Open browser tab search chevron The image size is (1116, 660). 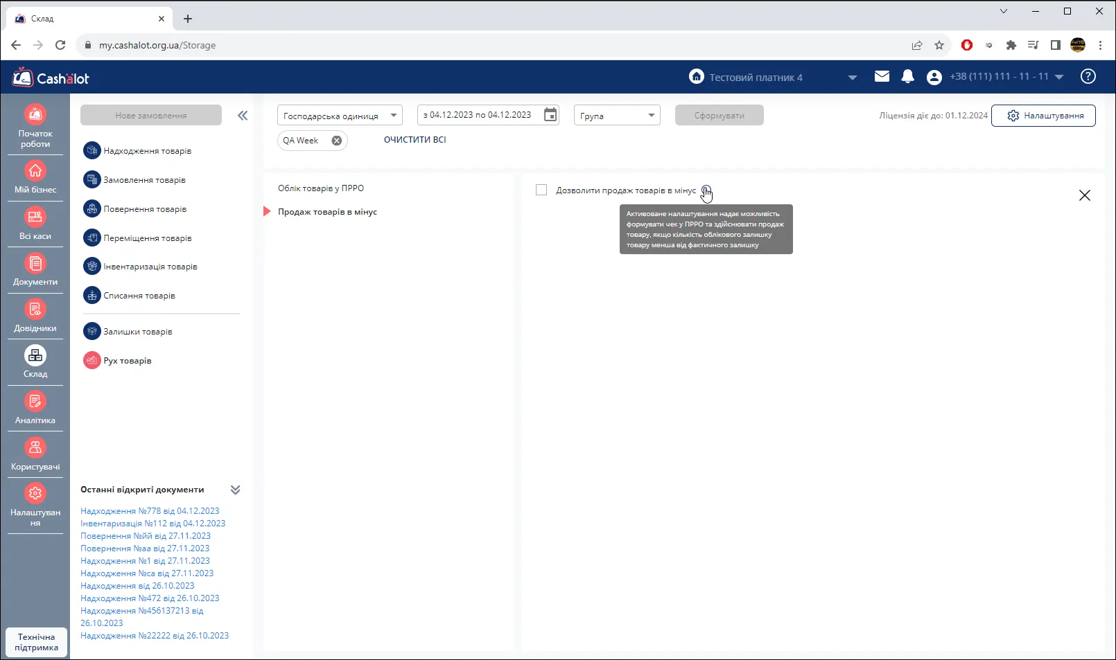[1004, 11]
